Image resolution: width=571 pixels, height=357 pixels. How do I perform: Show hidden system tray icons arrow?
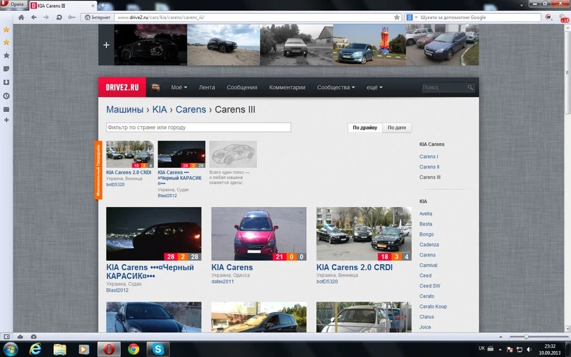500,349
